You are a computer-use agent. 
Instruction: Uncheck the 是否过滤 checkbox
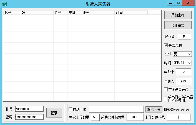(166, 45)
